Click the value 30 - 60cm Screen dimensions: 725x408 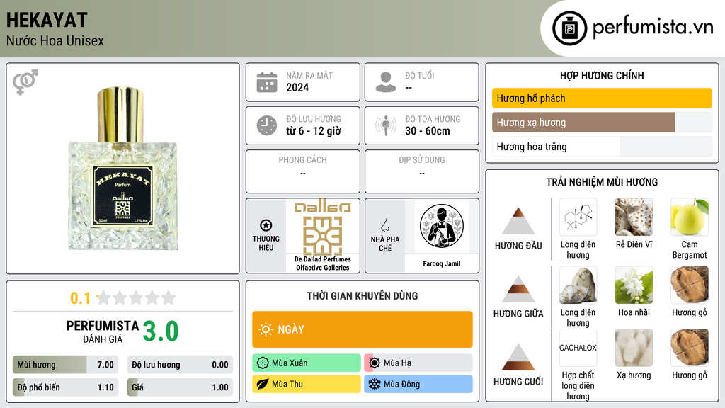(x=428, y=131)
